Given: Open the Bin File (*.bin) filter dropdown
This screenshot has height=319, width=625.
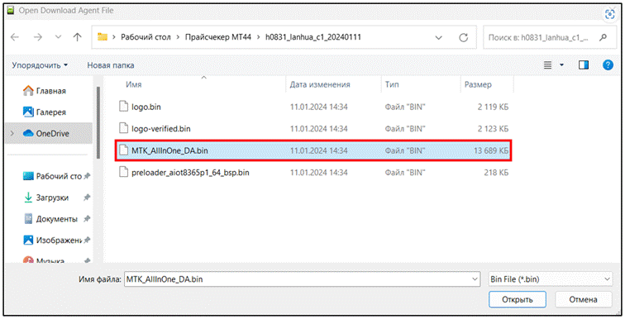Looking at the screenshot, I should click(x=551, y=279).
